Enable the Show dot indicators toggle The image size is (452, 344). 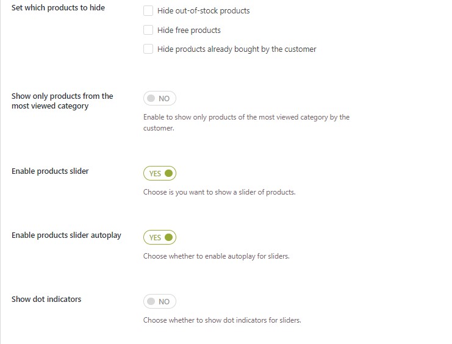[x=160, y=301]
